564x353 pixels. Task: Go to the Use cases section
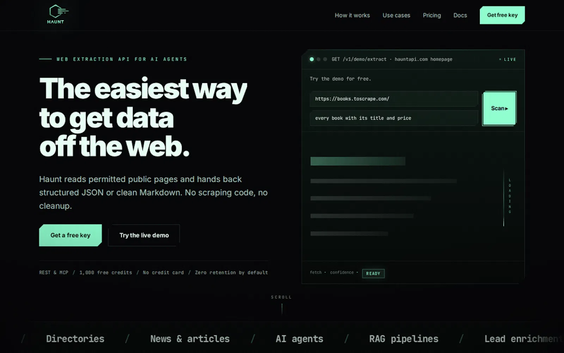(x=396, y=15)
